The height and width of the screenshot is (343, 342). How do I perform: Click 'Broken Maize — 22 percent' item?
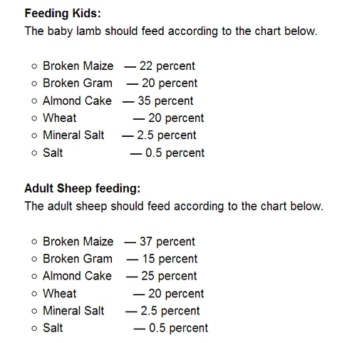click(x=119, y=66)
